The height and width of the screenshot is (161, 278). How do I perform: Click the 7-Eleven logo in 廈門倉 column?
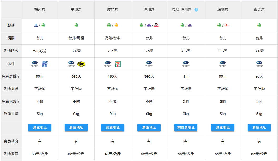[x=118, y=64]
